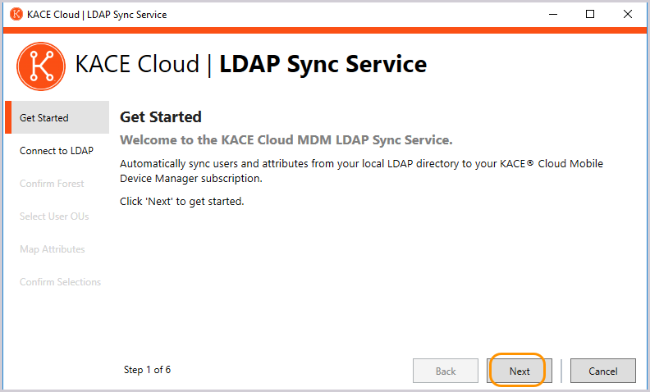Click the 'Step 1 of 6' indicator
Viewport: 650px width, 392px height.
[x=147, y=370]
